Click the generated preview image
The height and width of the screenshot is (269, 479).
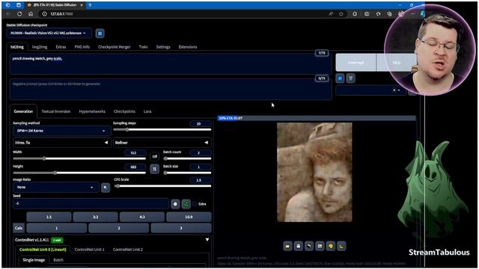[x=314, y=172]
